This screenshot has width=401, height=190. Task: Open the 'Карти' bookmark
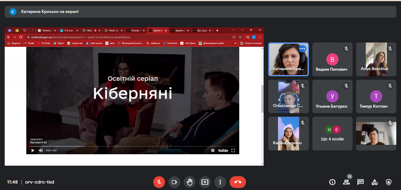pyautogui.click(x=59, y=43)
